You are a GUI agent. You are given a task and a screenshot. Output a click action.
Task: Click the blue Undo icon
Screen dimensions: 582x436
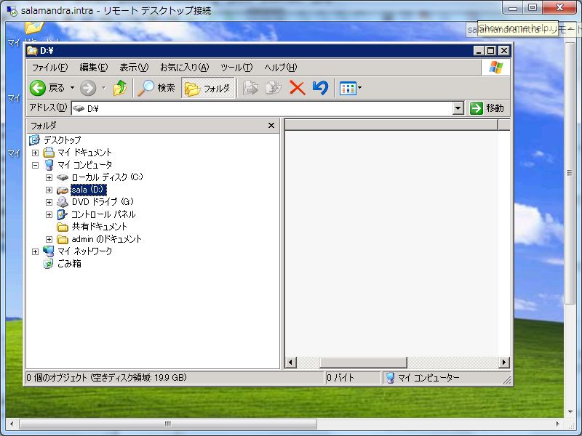[320, 88]
